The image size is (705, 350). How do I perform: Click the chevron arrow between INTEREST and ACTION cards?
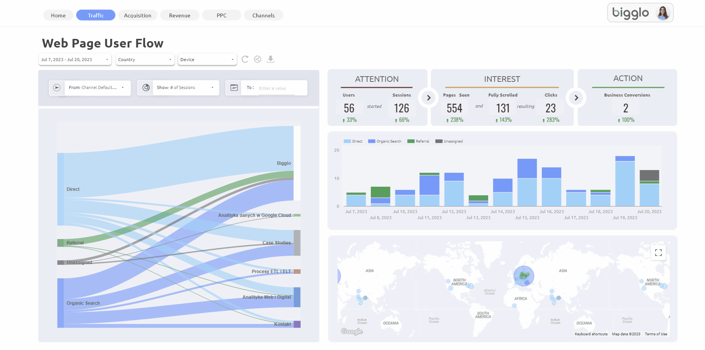point(576,98)
